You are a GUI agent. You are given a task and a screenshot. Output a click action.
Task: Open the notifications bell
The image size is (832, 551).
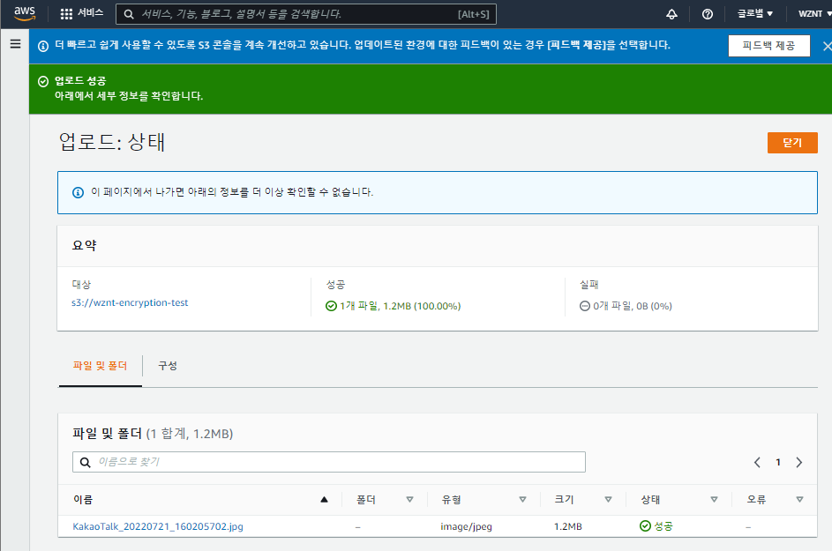click(x=671, y=14)
